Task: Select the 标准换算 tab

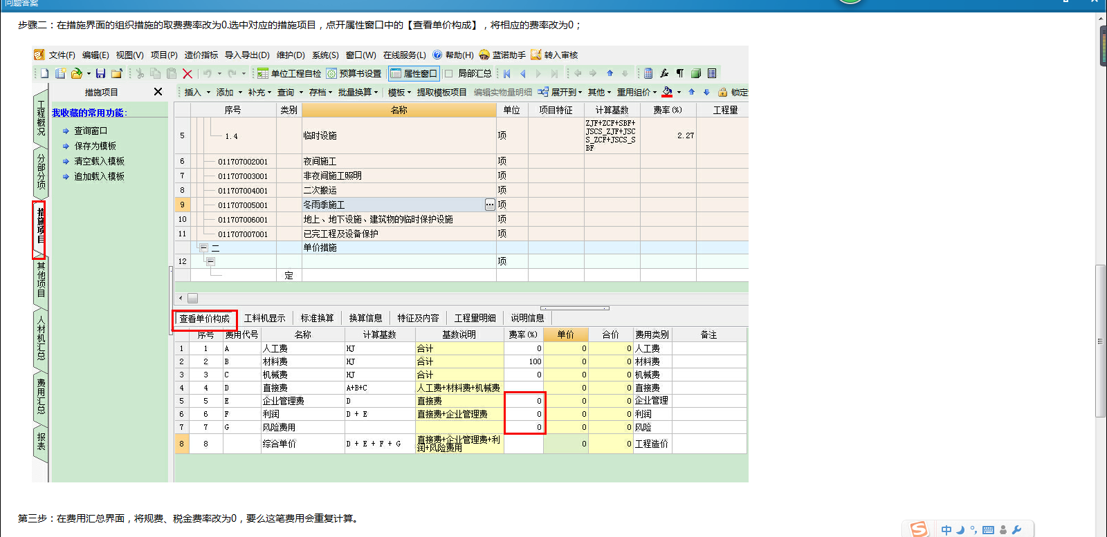Action: point(318,319)
